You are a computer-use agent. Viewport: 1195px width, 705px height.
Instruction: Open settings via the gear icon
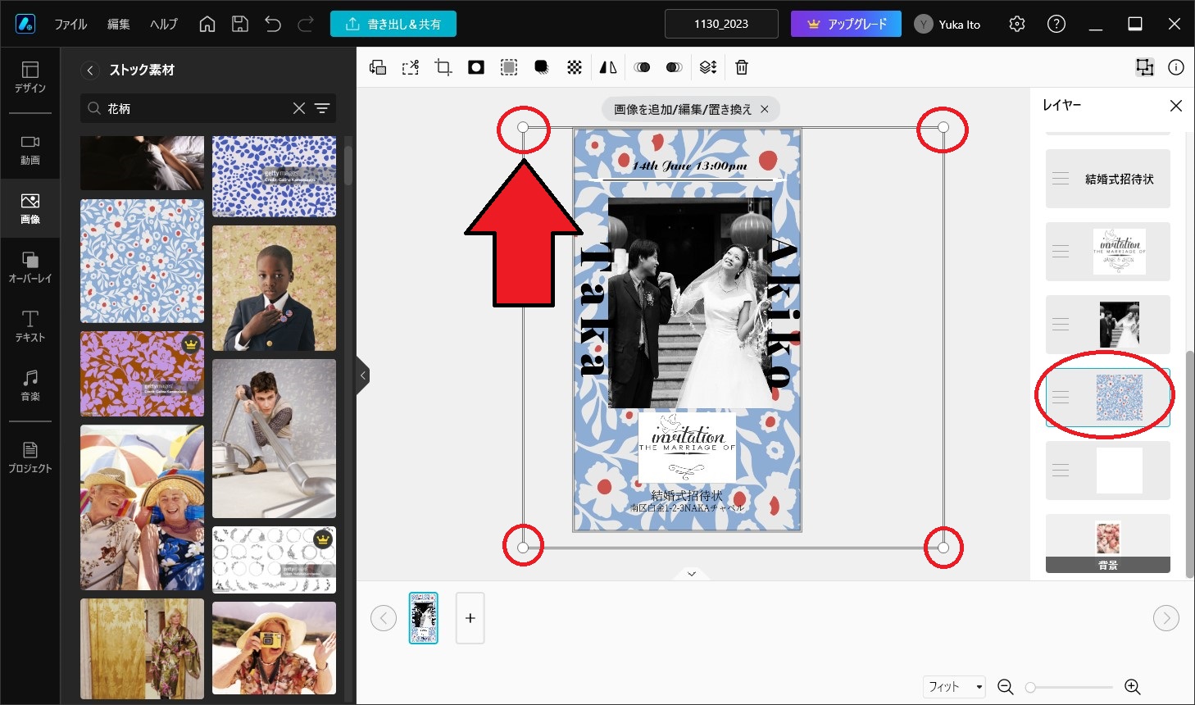tap(1017, 24)
